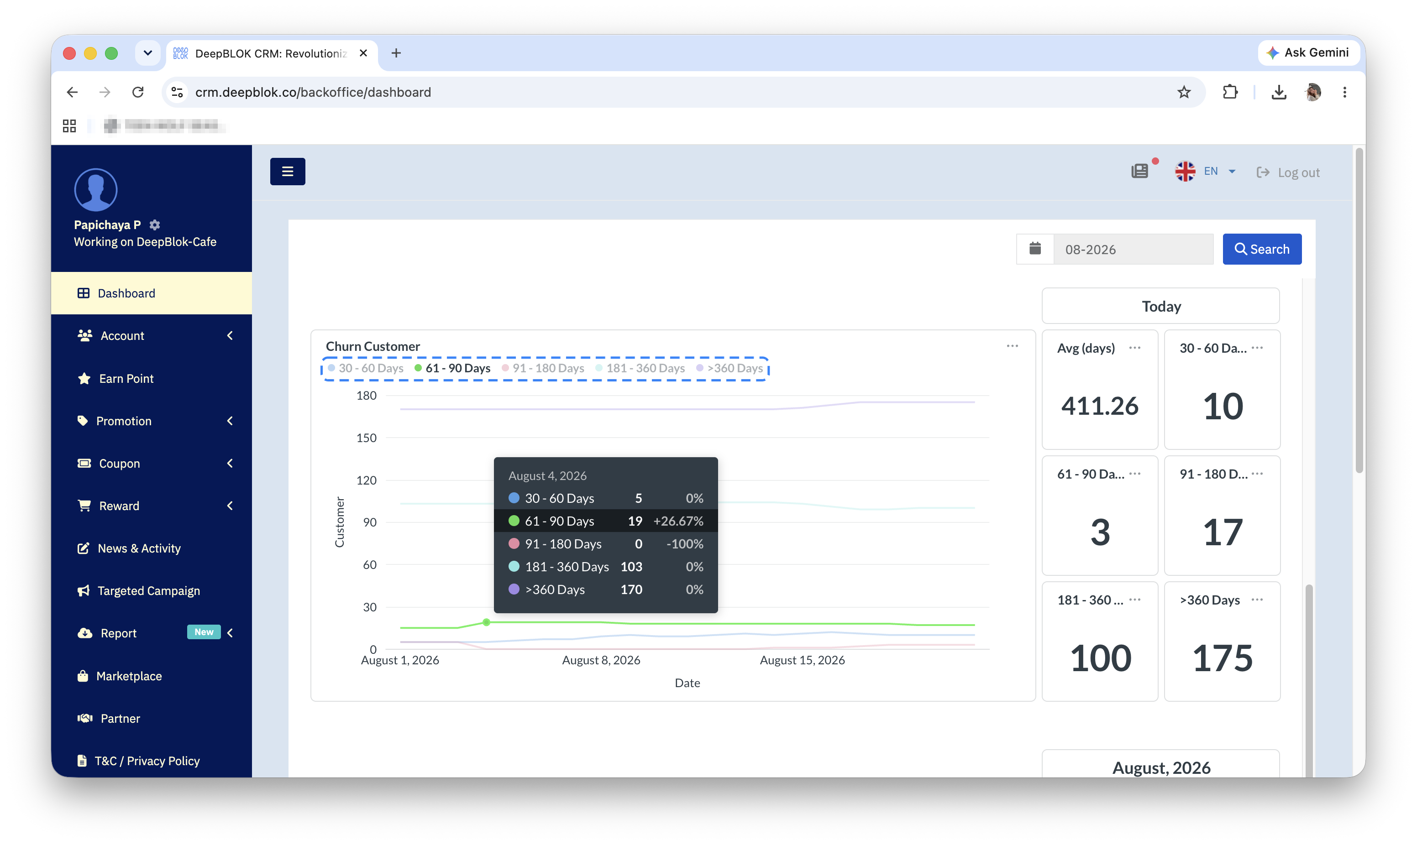
Task: Open browser downloads icon
Action: pyautogui.click(x=1279, y=92)
